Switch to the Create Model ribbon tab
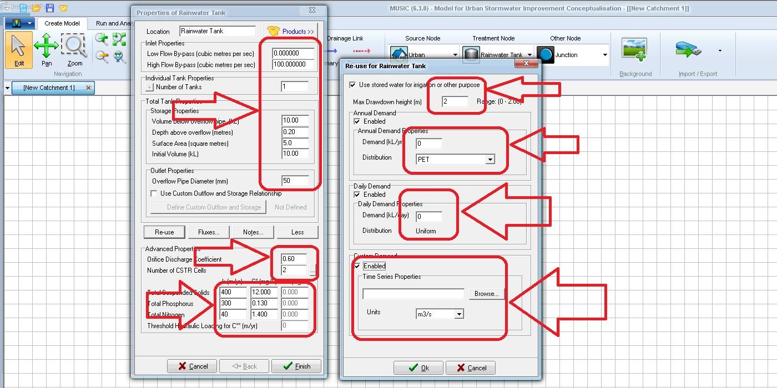The height and width of the screenshot is (388, 777). point(62,23)
